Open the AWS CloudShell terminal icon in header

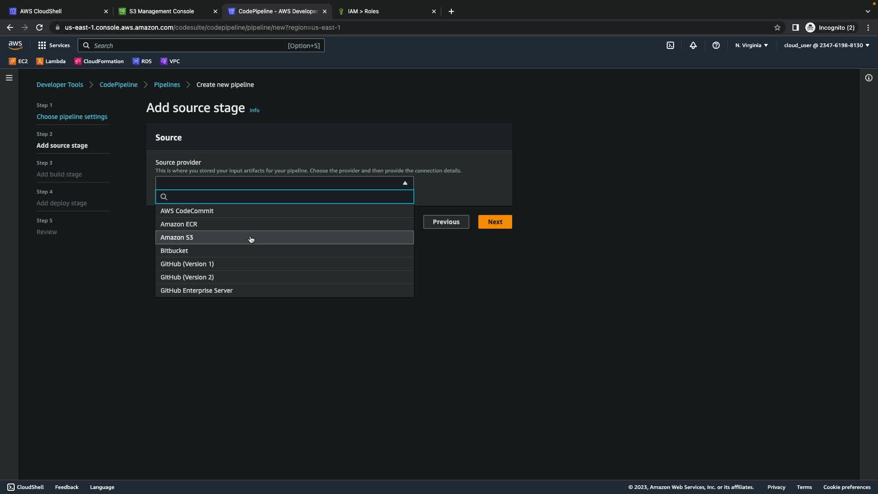[x=670, y=45]
